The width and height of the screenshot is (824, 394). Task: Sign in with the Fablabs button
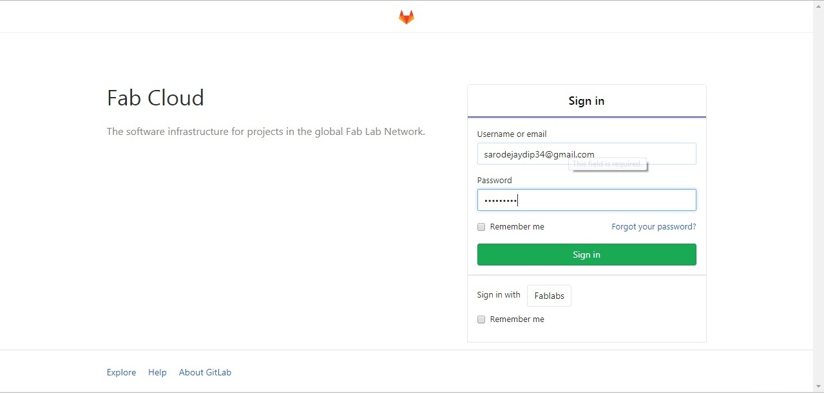[x=549, y=296]
